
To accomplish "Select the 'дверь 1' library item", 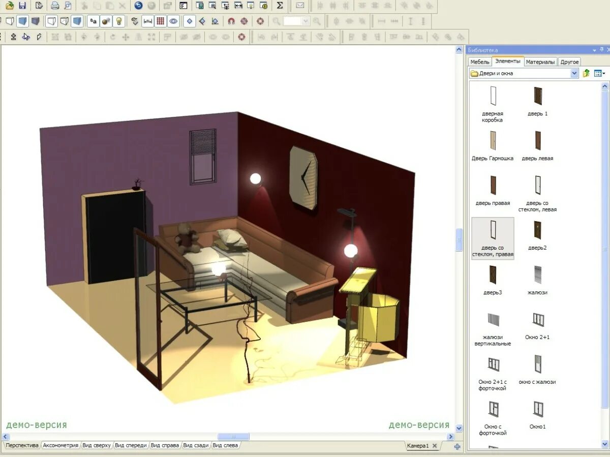I will tap(538, 101).
